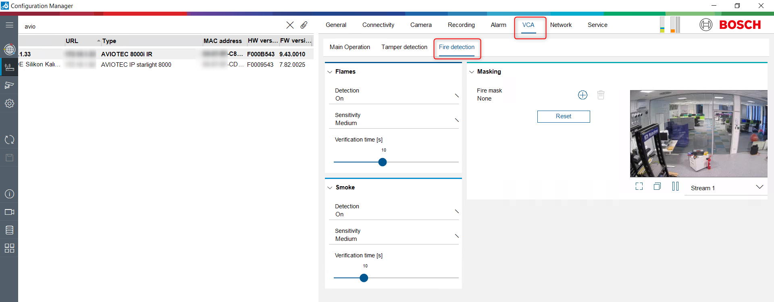Screen dimensions: 774x302
Task: Click the network scan globe icon
Action: point(9,49)
